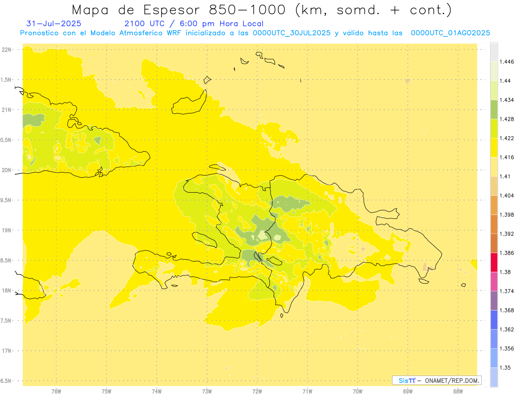
Task: Select the dark green swatch between 1.428 and 1.434
Action: tap(494, 109)
